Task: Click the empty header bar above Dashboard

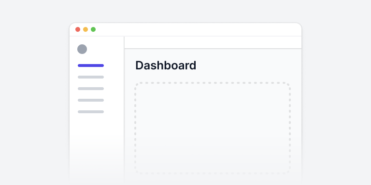Action: [x=213, y=42]
